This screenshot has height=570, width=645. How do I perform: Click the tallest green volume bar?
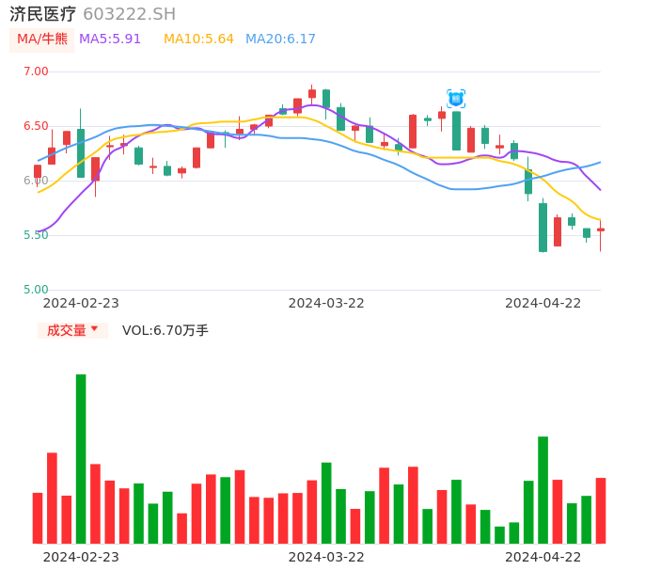[x=81, y=458]
